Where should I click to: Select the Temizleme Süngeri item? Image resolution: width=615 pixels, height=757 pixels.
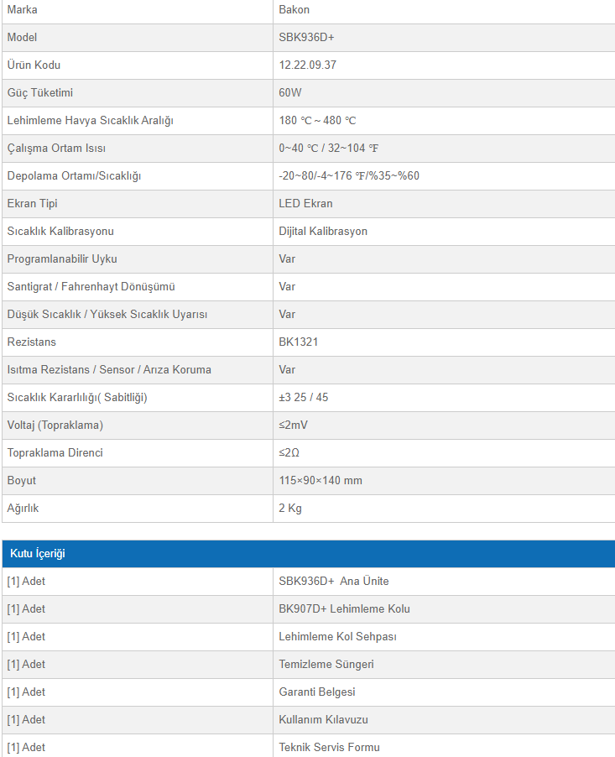pyautogui.click(x=326, y=665)
